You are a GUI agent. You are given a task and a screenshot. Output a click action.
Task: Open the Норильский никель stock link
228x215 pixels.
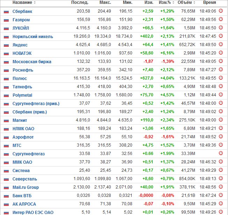(x=33, y=37)
